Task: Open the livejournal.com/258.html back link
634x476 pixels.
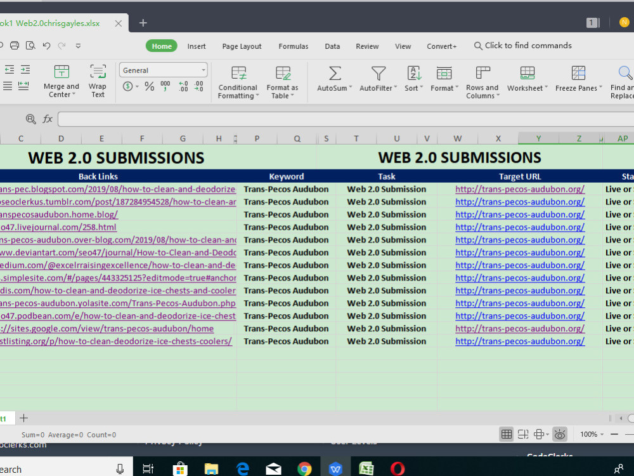Action: [x=58, y=227]
